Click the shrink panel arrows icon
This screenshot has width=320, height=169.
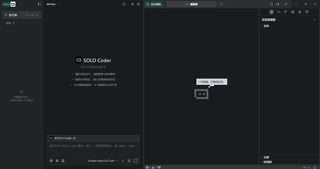[x=286, y=4]
